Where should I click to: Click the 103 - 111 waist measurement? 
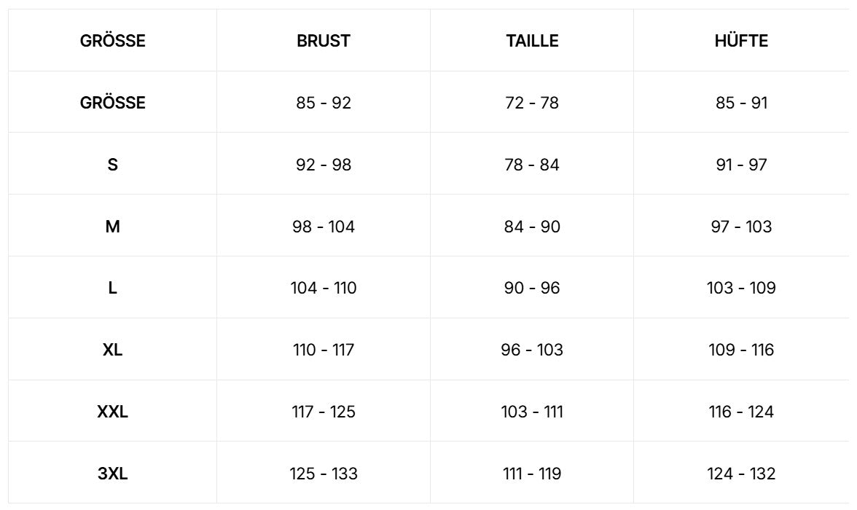click(x=532, y=412)
